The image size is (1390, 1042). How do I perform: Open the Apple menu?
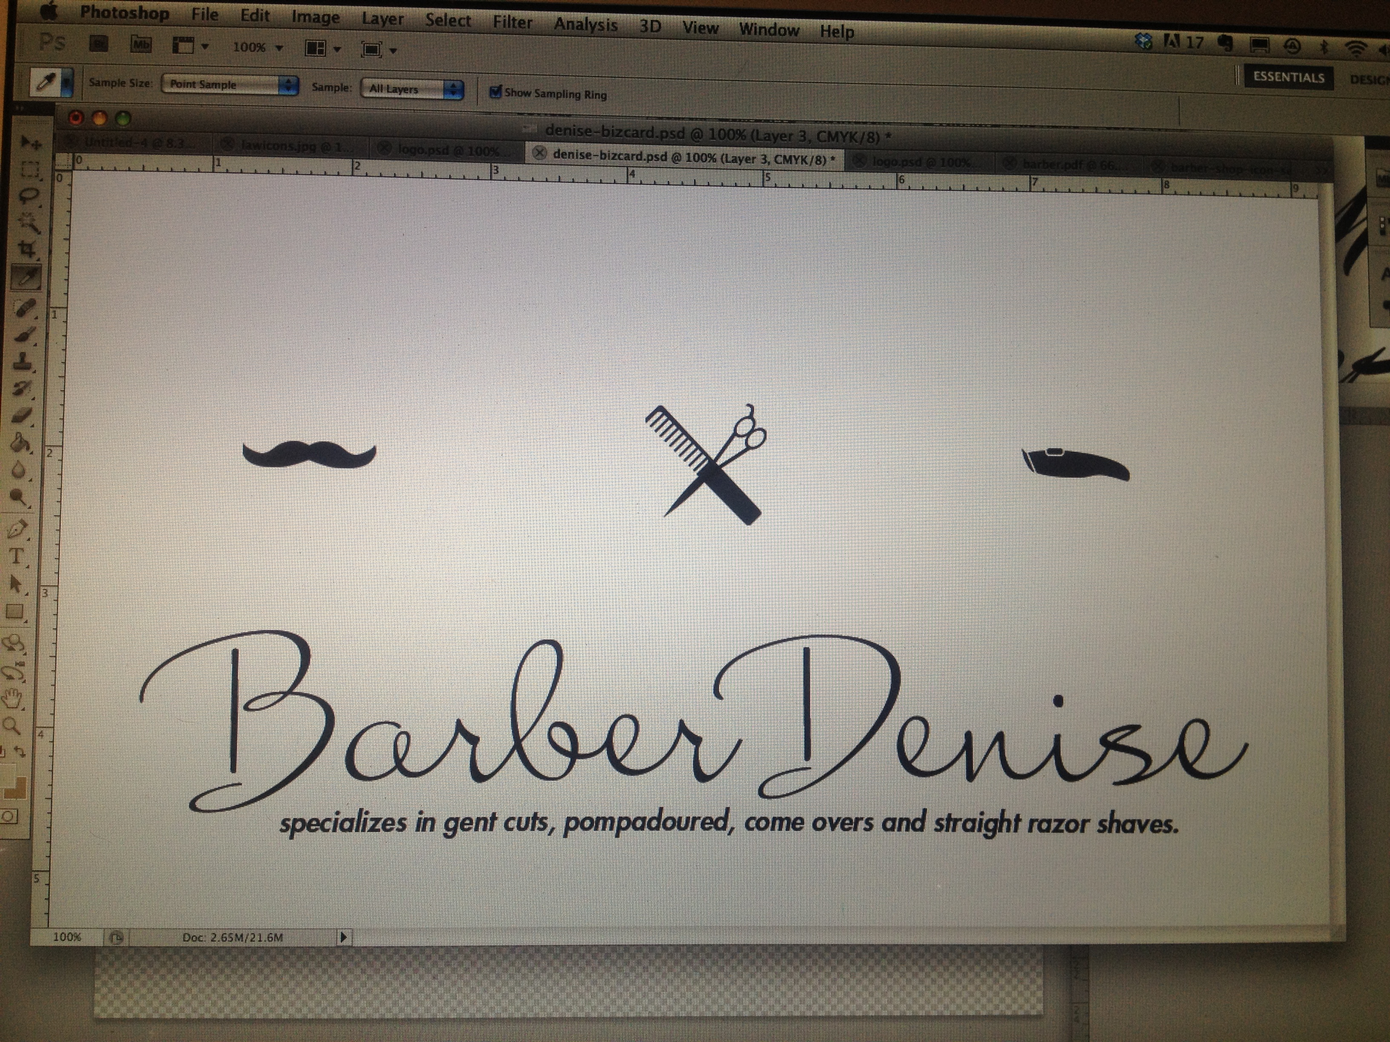tap(49, 11)
